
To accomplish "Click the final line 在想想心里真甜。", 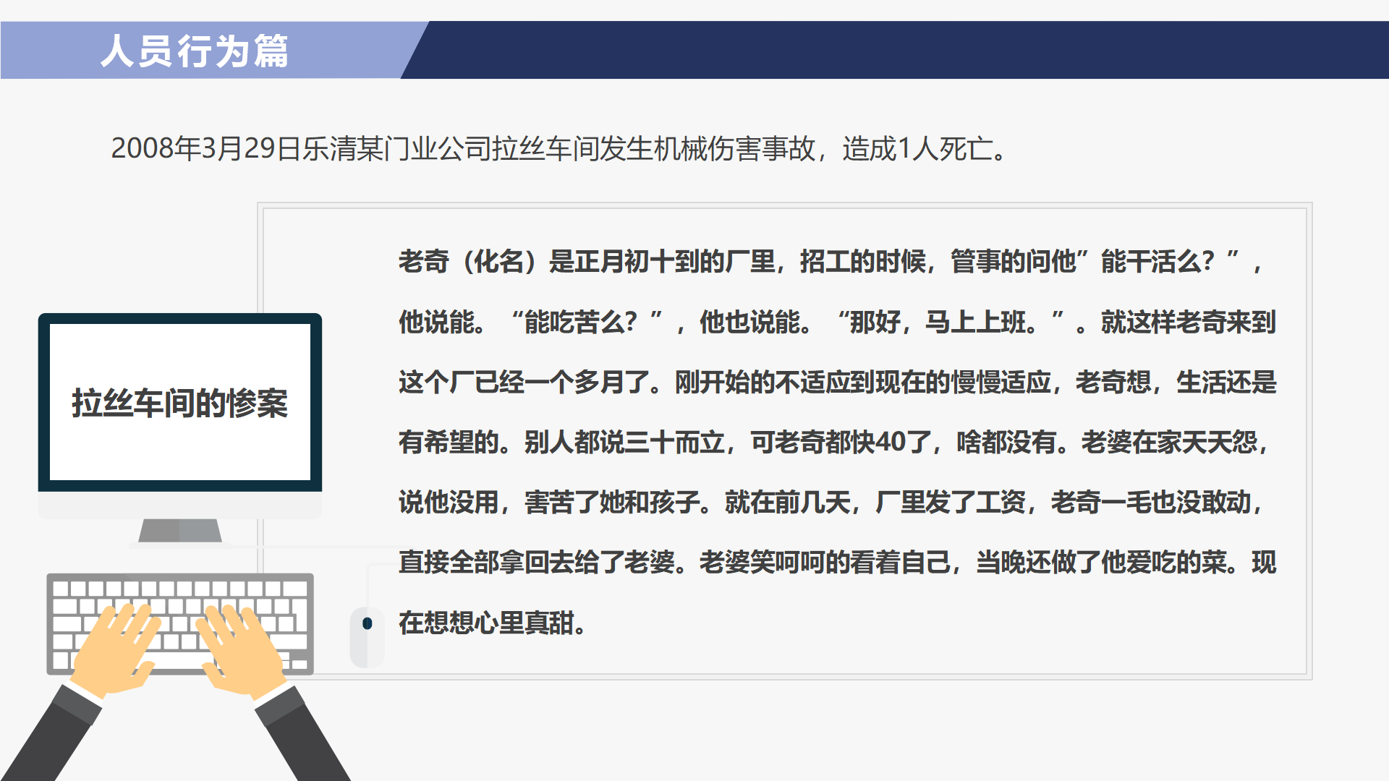I will pyautogui.click(x=493, y=623).
